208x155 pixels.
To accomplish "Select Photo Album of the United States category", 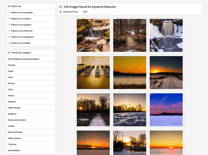I will [x=24, y=59].
